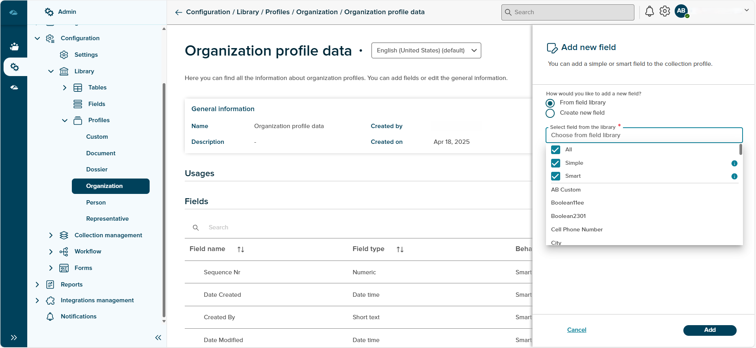This screenshot has width=756, height=348.
Task: Click the back arrow in breadcrumb
Action: click(178, 12)
